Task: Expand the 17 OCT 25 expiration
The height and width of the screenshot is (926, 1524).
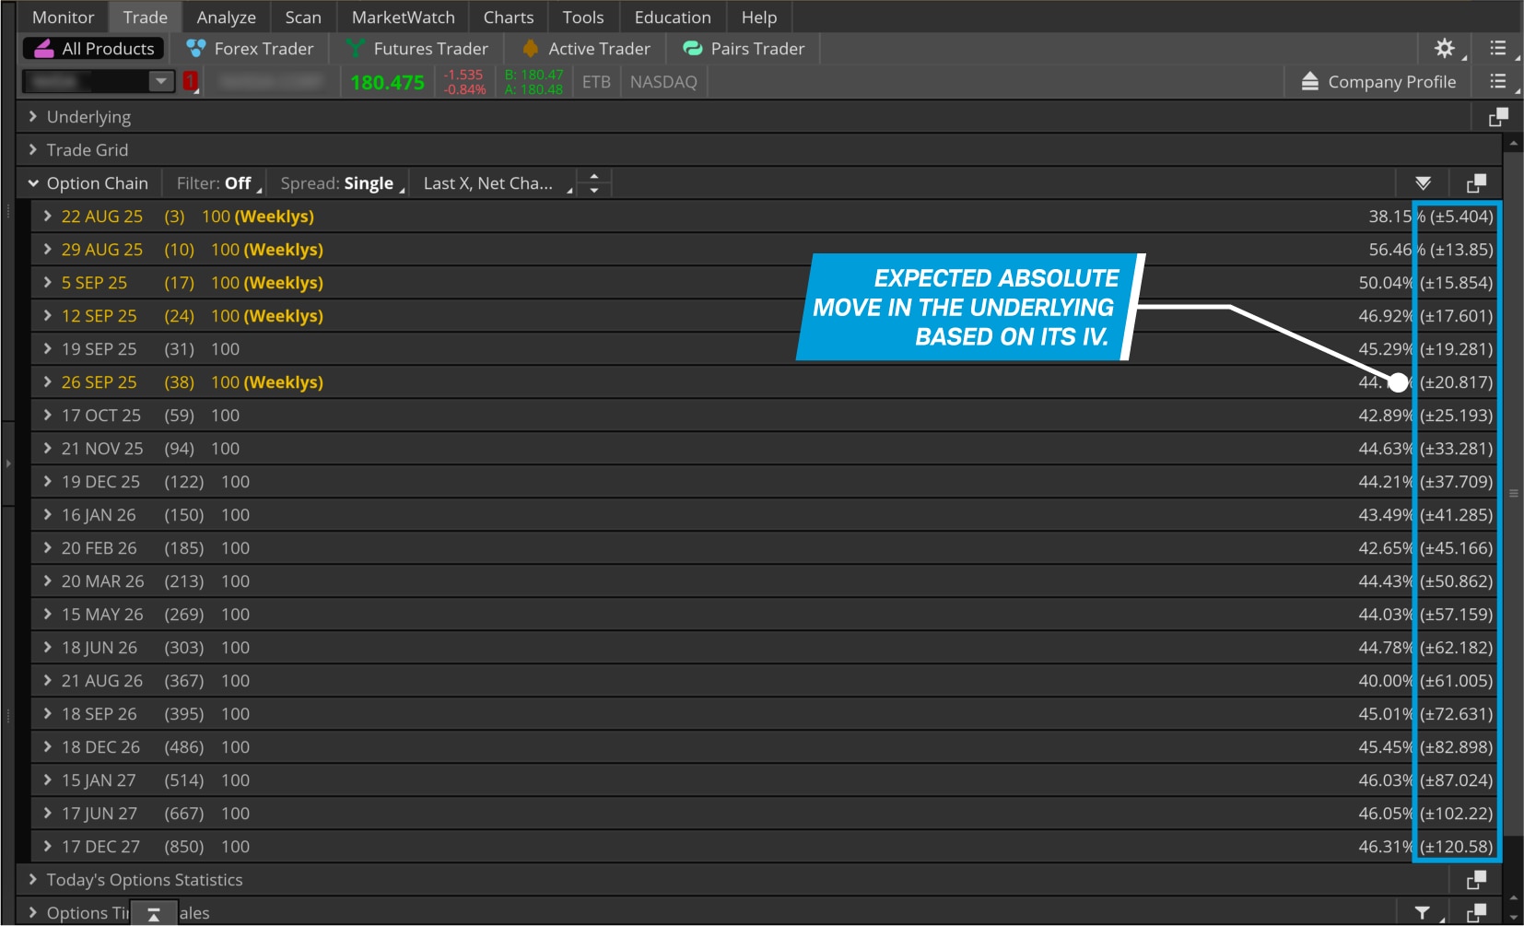Action: coord(48,416)
